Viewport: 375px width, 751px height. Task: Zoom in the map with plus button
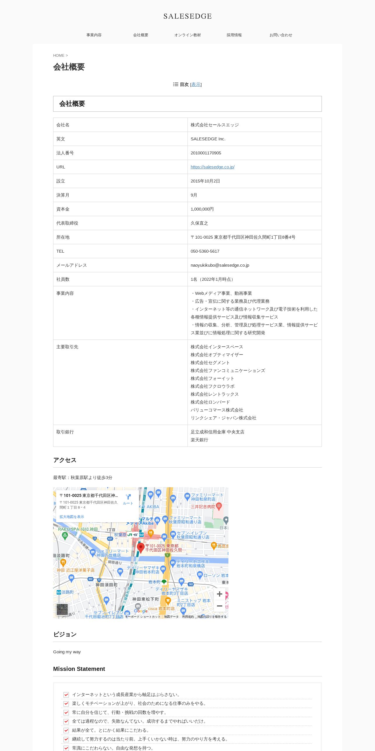(x=220, y=594)
